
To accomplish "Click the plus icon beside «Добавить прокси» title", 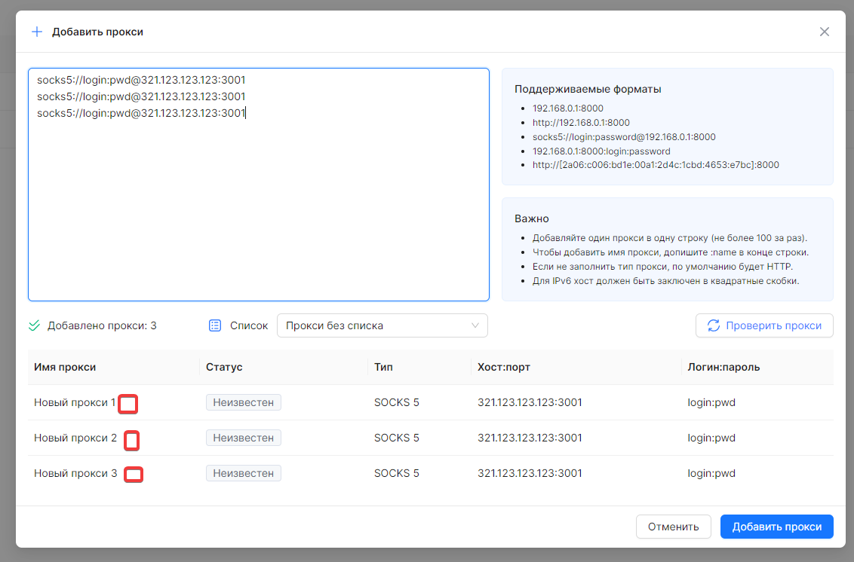I will point(37,32).
